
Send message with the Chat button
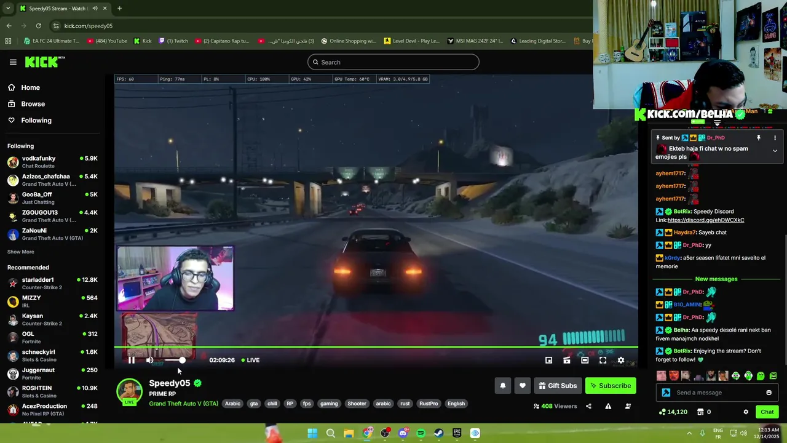767,412
